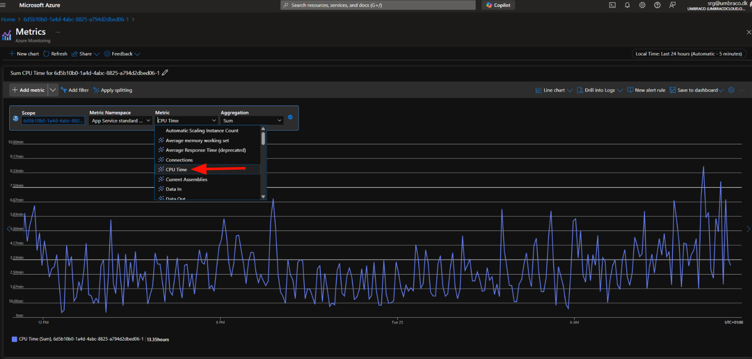The width and height of the screenshot is (752, 359).
Task: Click the pencil icon to edit chart title
Action: click(x=165, y=73)
